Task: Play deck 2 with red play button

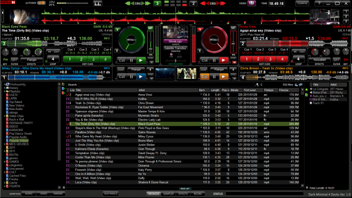Action: click(224, 60)
